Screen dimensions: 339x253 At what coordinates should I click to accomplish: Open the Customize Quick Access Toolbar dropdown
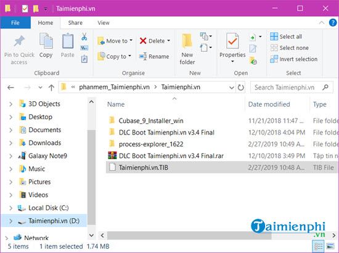tap(46, 9)
